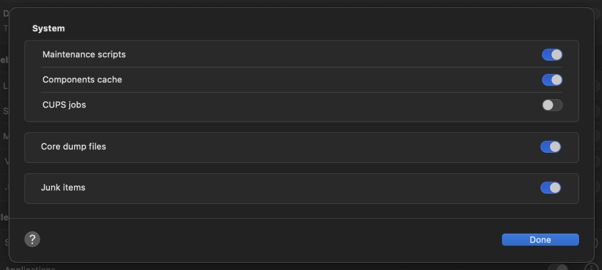Click the CUPS jobs label
The image size is (602, 270).
(x=64, y=105)
